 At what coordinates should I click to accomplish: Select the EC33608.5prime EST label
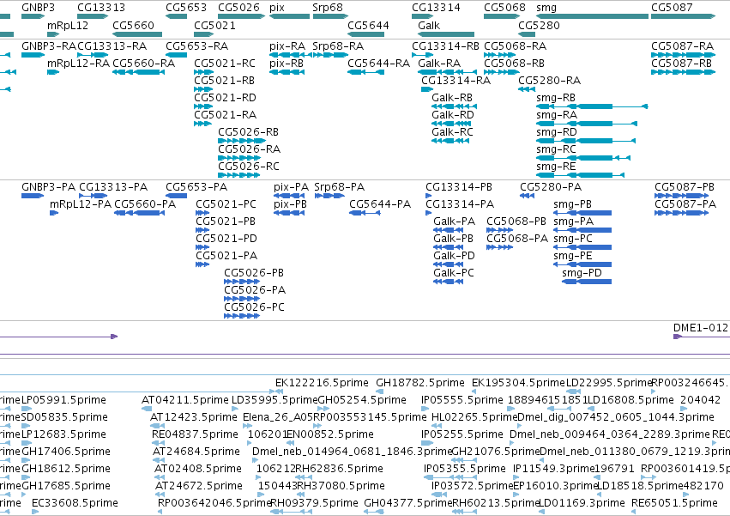coord(75,503)
